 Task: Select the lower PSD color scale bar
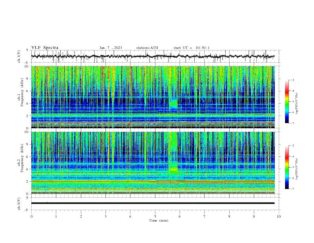tap(287, 167)
